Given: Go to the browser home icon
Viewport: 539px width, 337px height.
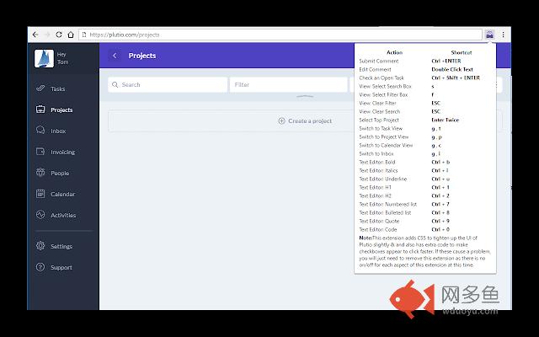Looking at the screenshot, I should 71,35.
